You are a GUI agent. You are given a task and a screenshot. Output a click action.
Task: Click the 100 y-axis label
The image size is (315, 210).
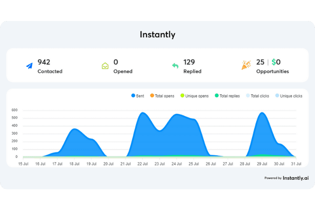(x=14, y=149)
